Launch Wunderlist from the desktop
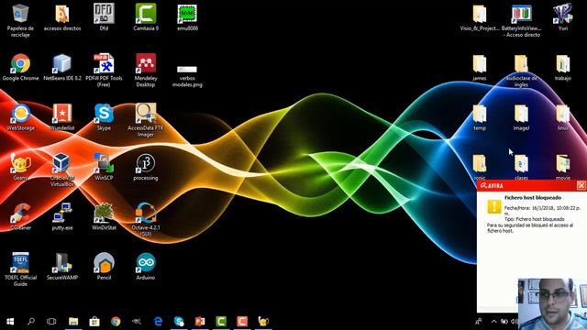 pos(62,117)
